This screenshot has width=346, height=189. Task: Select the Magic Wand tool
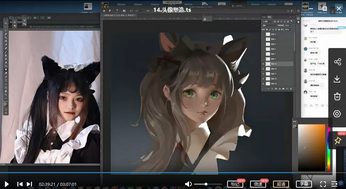point(6,34)
